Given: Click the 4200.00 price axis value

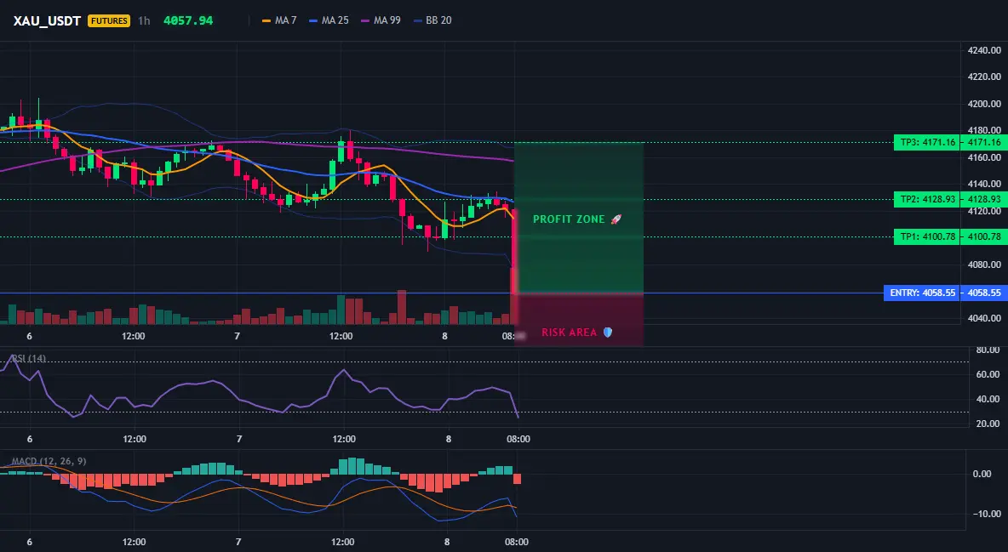Looking at the screenshot, I should [984, 104].
